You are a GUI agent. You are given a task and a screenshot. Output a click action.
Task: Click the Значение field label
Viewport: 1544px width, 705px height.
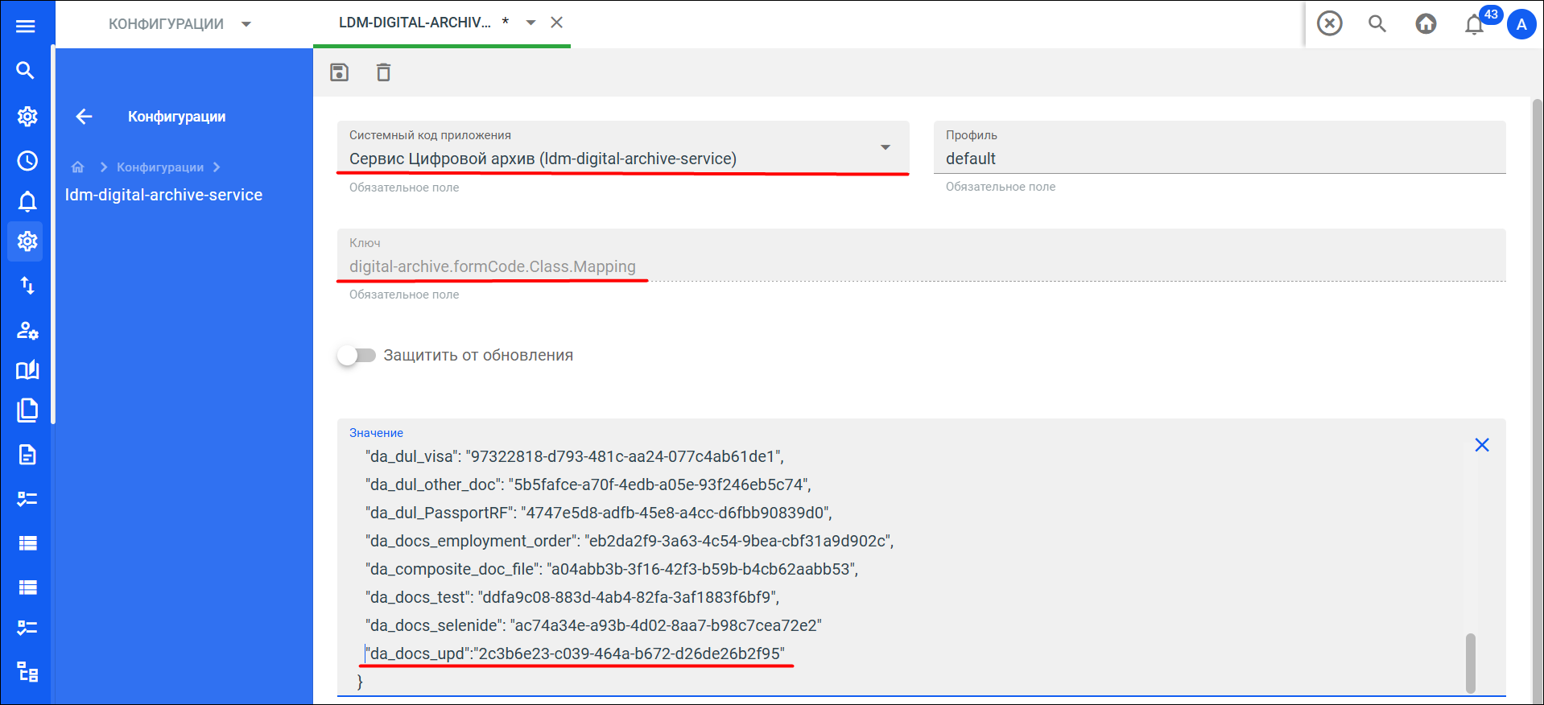point(376,433)
